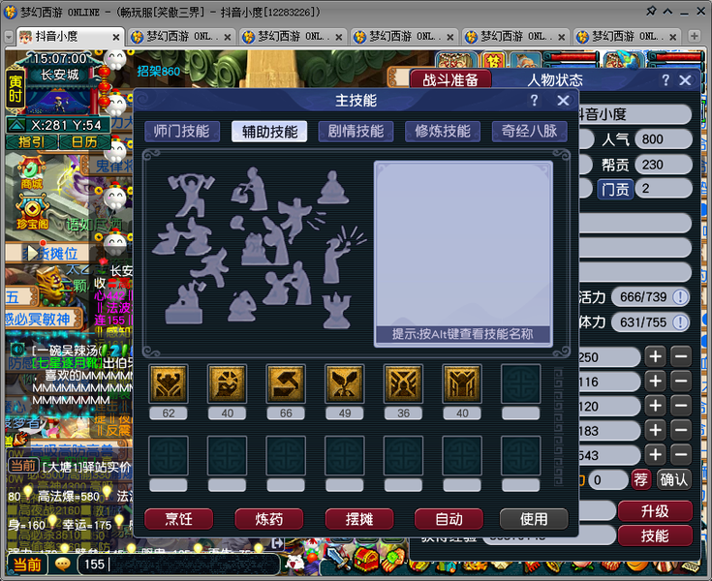Select the sun-and-fist skill icon at level 40
The image size is (712, 581).
coord(227,383)
